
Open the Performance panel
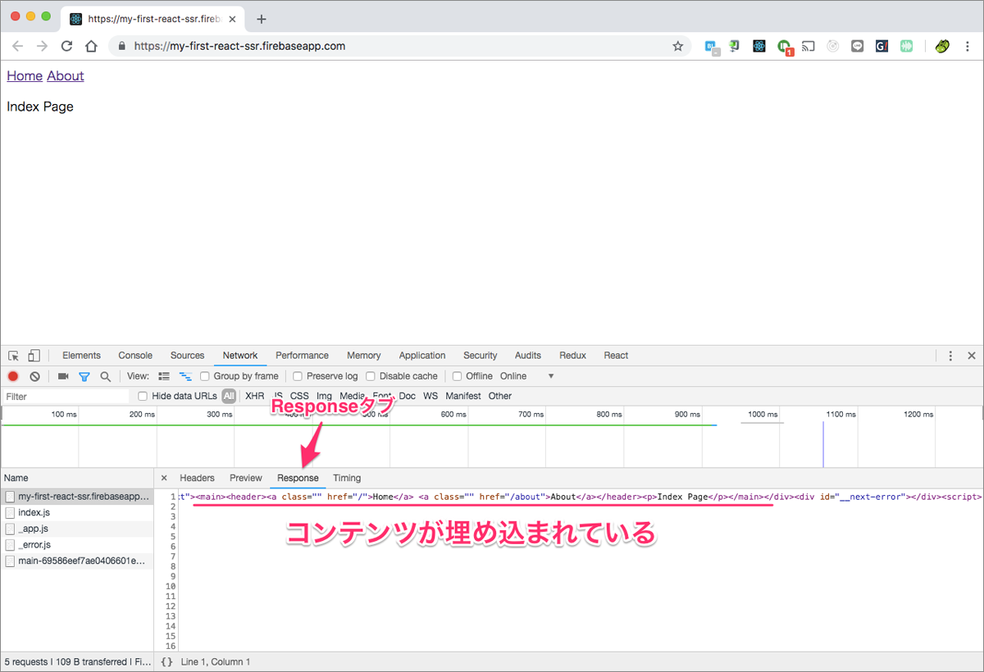302,356
